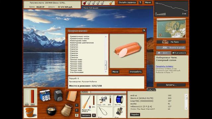The image size is (212, 119).
Task: Open the Онлайн сервисы menu
Action: 127,3
